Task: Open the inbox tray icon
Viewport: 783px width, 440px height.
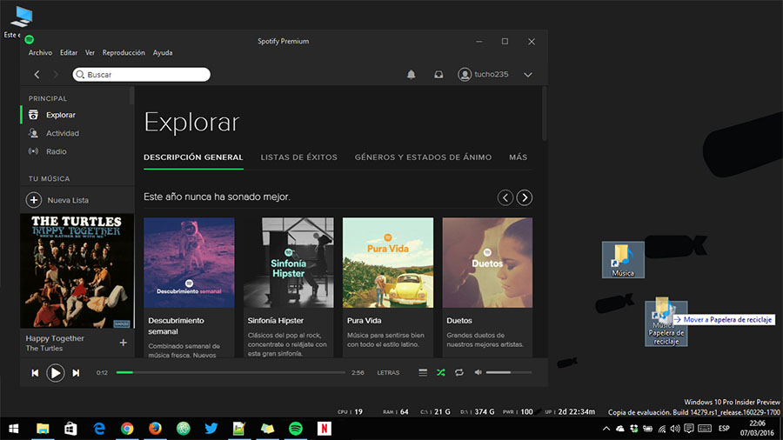Action: coord(438,74)
